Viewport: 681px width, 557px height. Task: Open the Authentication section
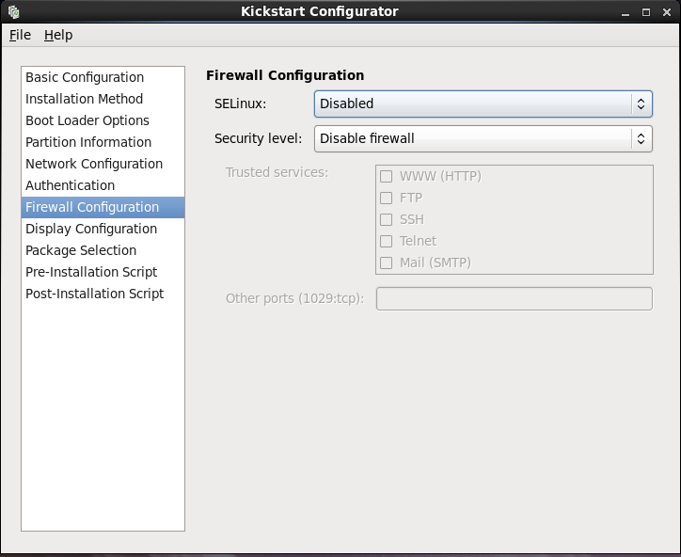(103, 185)
